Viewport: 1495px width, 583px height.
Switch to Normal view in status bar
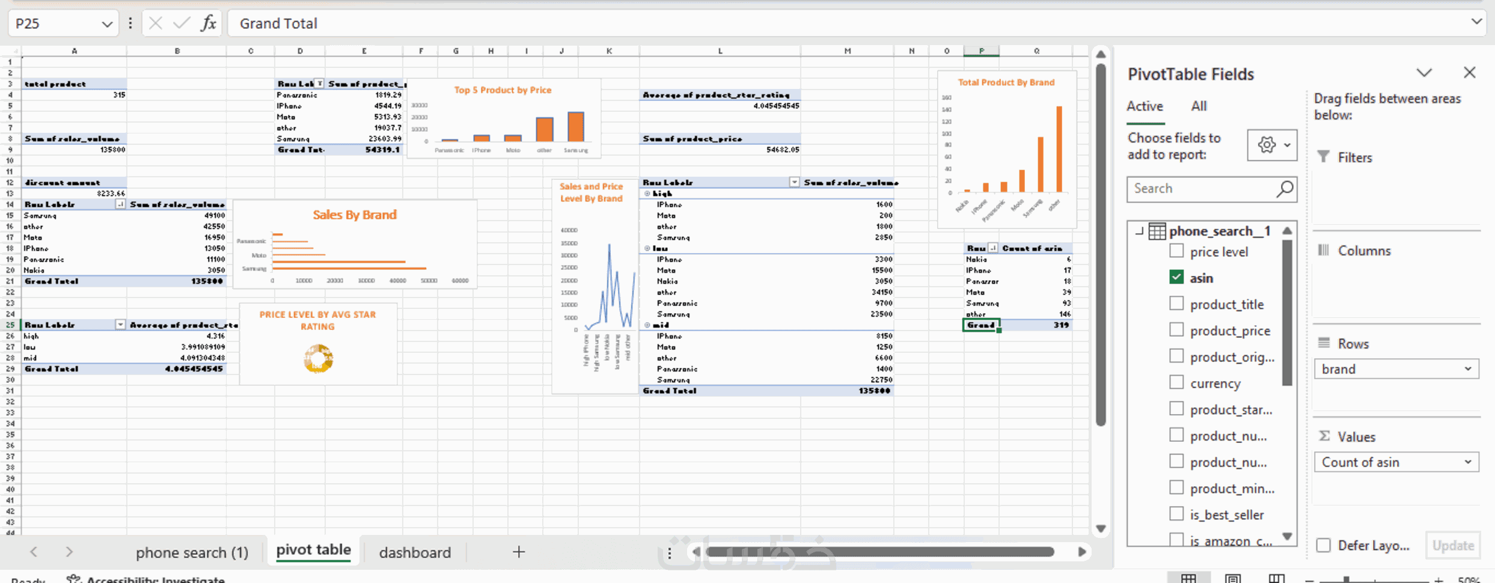[x=1188, y=578]
